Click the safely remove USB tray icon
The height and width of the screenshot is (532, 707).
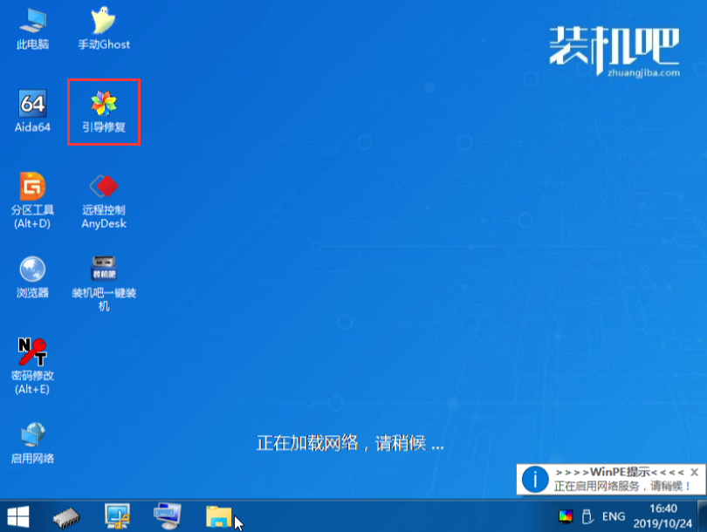[x=587, y=515]
